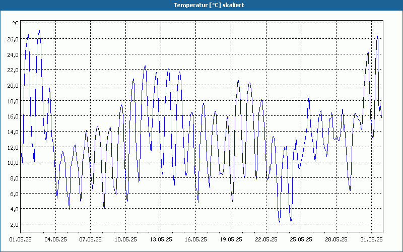Click the title 'Temperatur [°C] skaliert'
403x252 pixels.
tap(209, 5)
